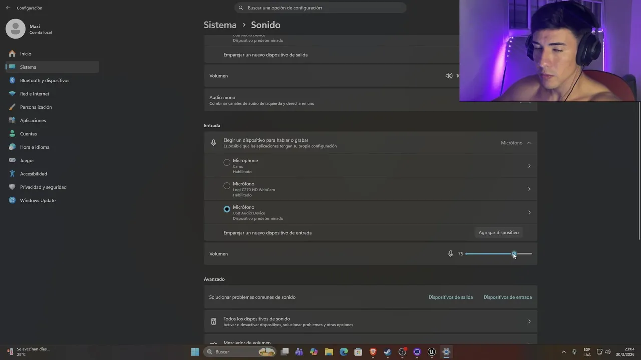Click Agregar dispositivo for input devices
This screenshot has height=360, width=641.
(x=498, y=233)
